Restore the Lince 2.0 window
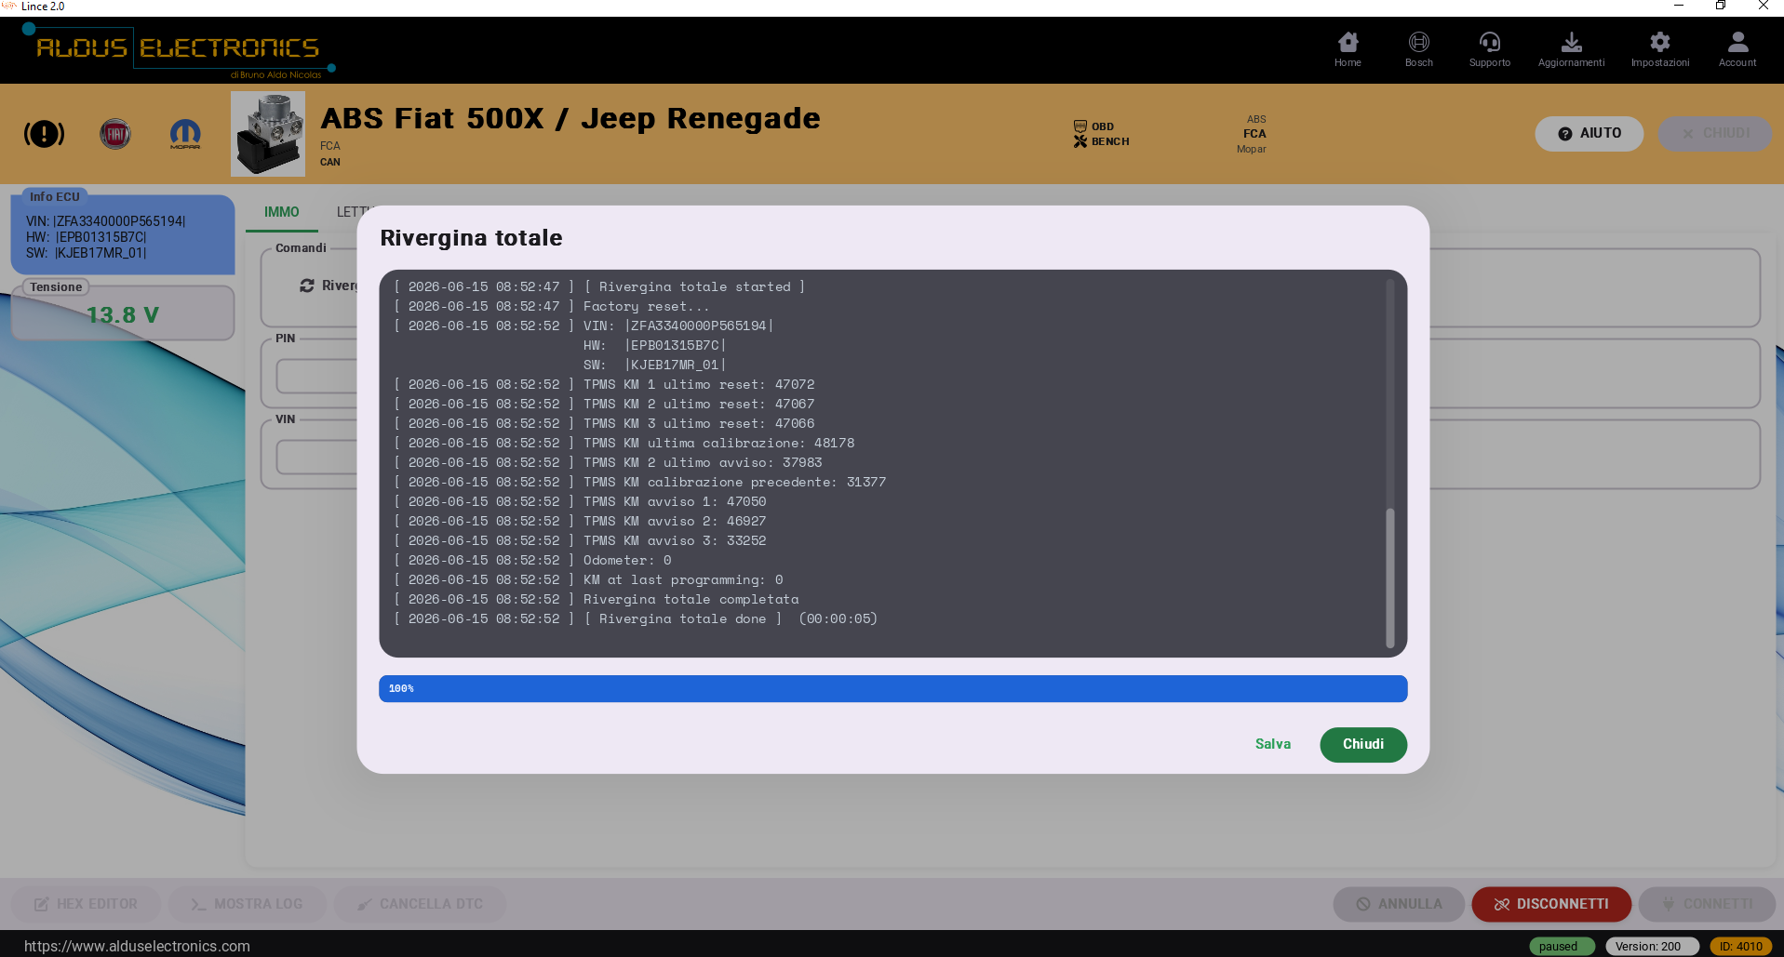1784x957 pixels. [x=1721, y=6]
